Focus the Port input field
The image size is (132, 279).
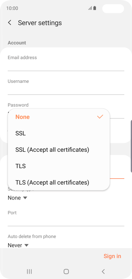(x=66, y=219)
